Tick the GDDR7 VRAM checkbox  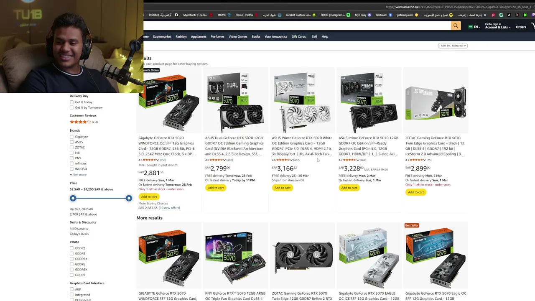pos(72,275)
